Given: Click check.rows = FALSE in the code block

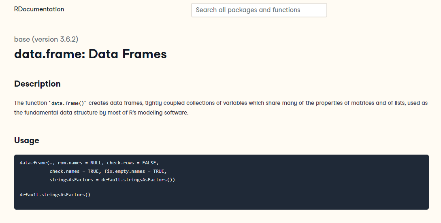Looking at the screenshot, I should (x=130, y=163).
